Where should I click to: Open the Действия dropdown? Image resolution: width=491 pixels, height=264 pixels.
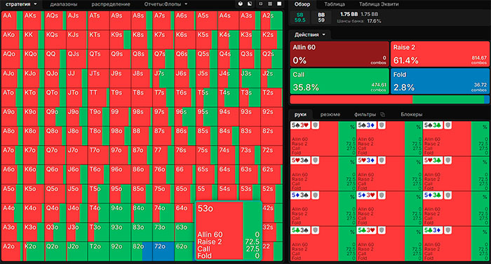[310, 35]
